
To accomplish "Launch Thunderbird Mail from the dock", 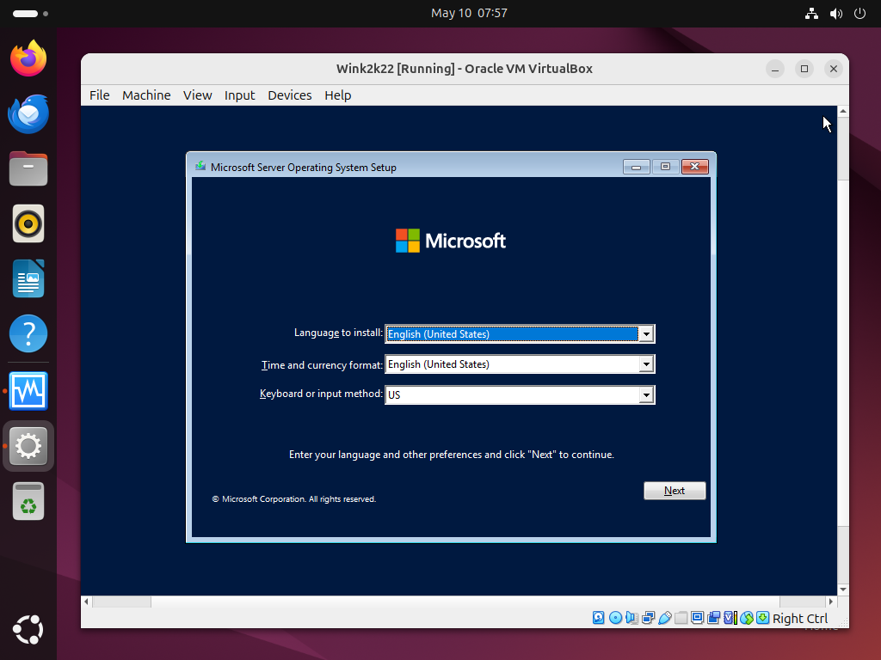I will click(28, 114).
